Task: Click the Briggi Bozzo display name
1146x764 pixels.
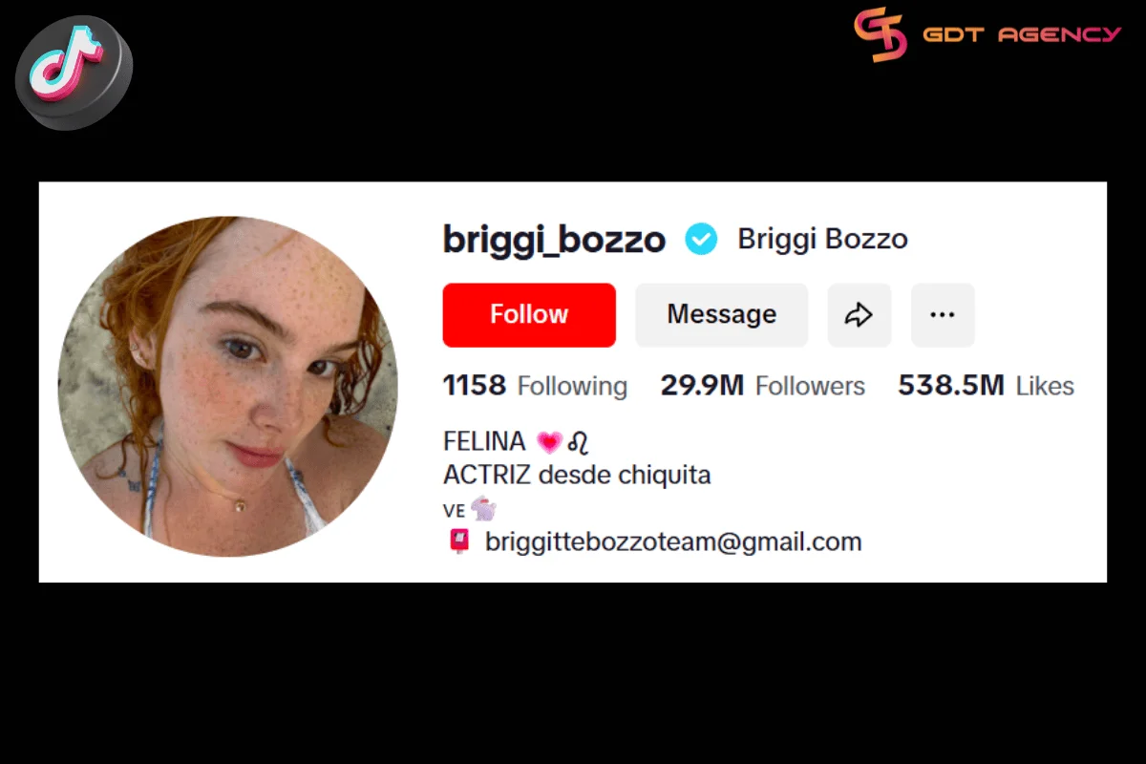Action: [x=822, y=239]
